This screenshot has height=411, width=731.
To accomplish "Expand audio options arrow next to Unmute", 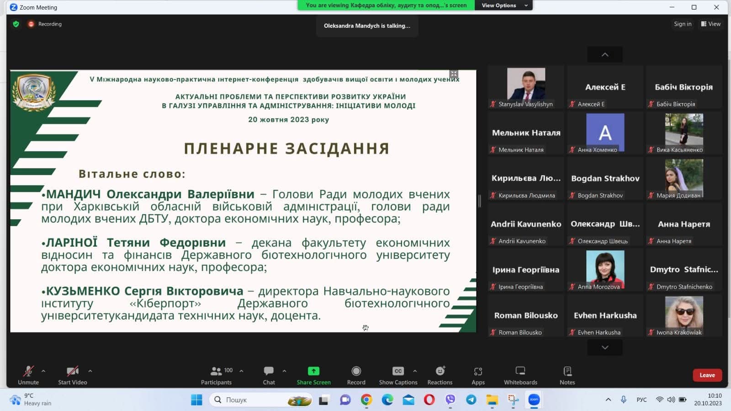I will point(43,371).
